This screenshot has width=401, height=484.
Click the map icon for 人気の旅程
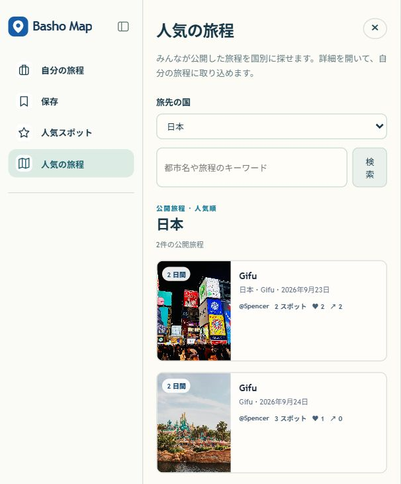tap(24, 164)
